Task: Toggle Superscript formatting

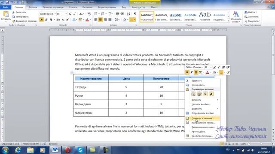Action: click(67, 20)
